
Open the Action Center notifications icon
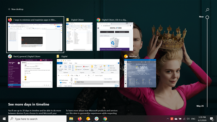212,119
